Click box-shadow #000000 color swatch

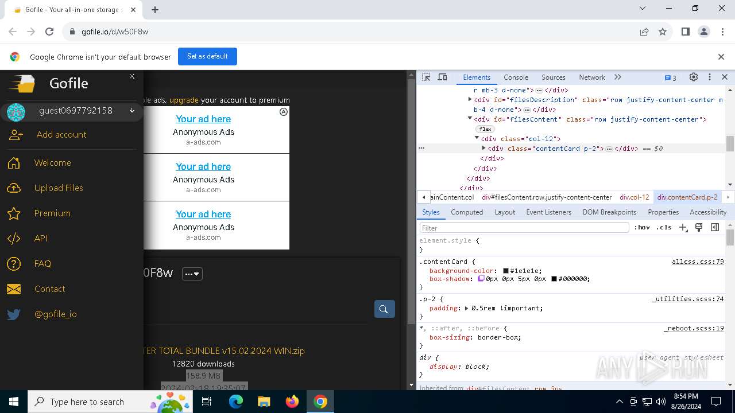click(x=554, y=279)
